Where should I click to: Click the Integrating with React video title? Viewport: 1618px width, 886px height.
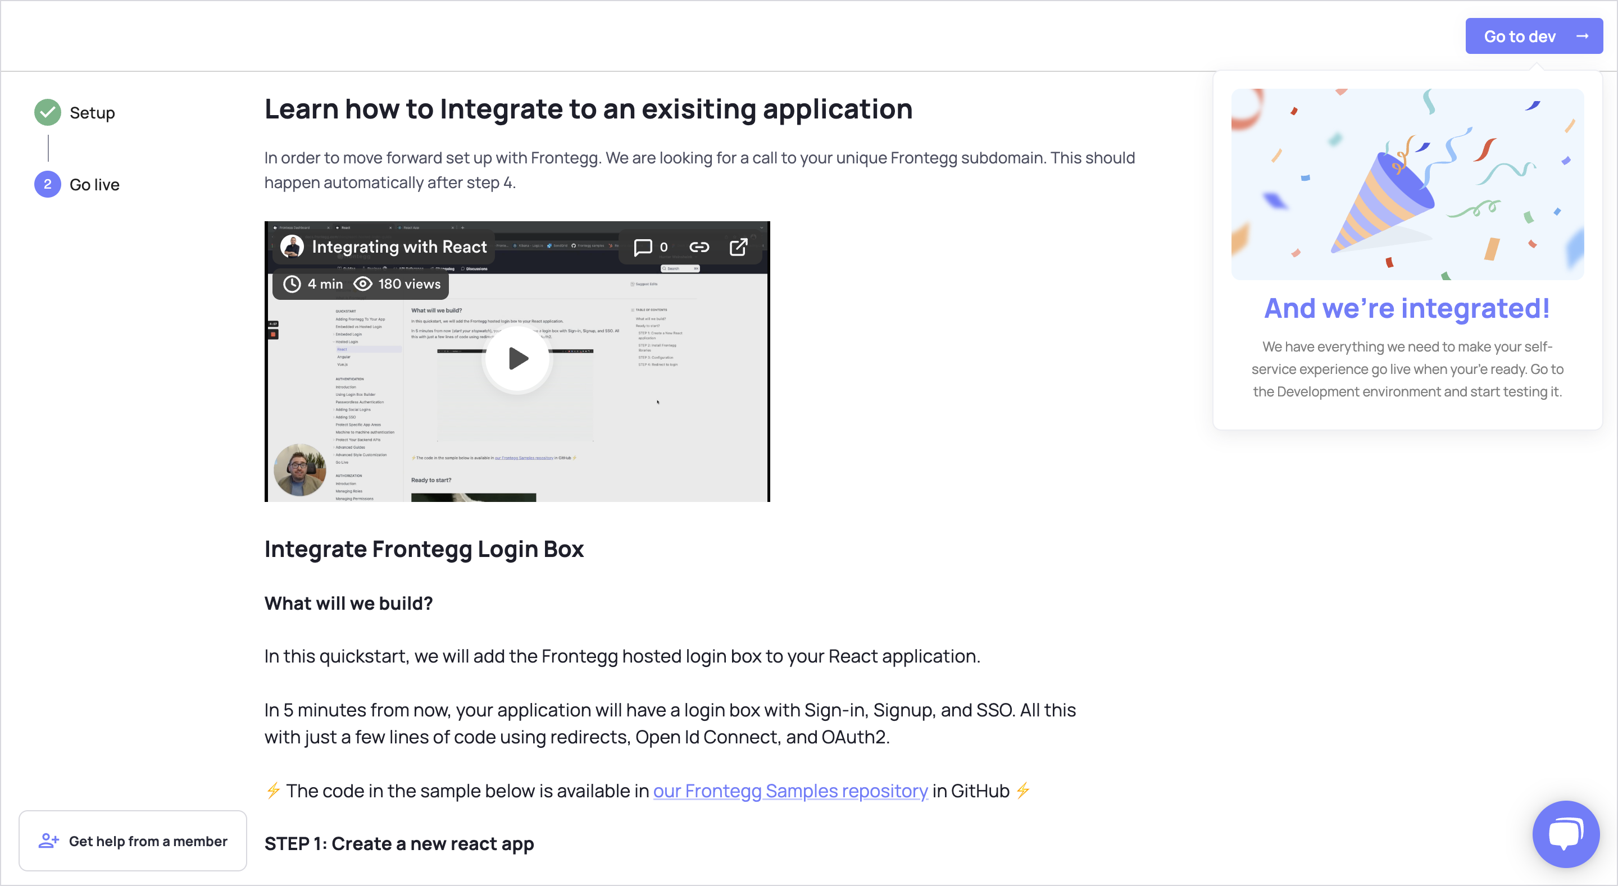[x=399, y=247]
